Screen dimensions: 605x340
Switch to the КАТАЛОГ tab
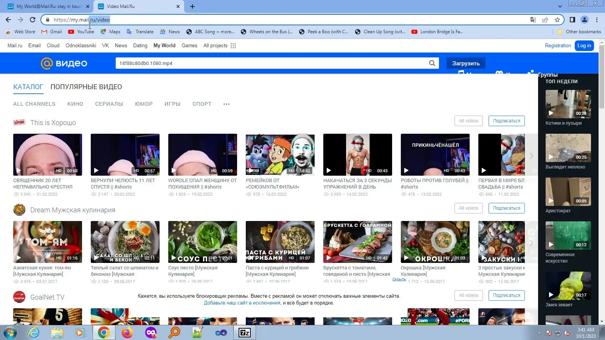coord(28,87)
